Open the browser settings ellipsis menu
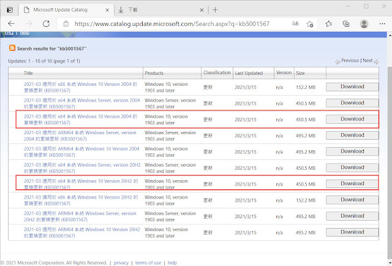This screenshot has height=266, width=392. 382,24
